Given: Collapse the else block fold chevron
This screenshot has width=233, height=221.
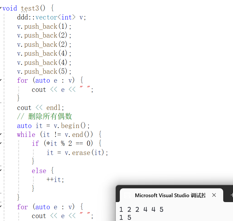Looking at the screenshot, I should [x=1, y=170].
